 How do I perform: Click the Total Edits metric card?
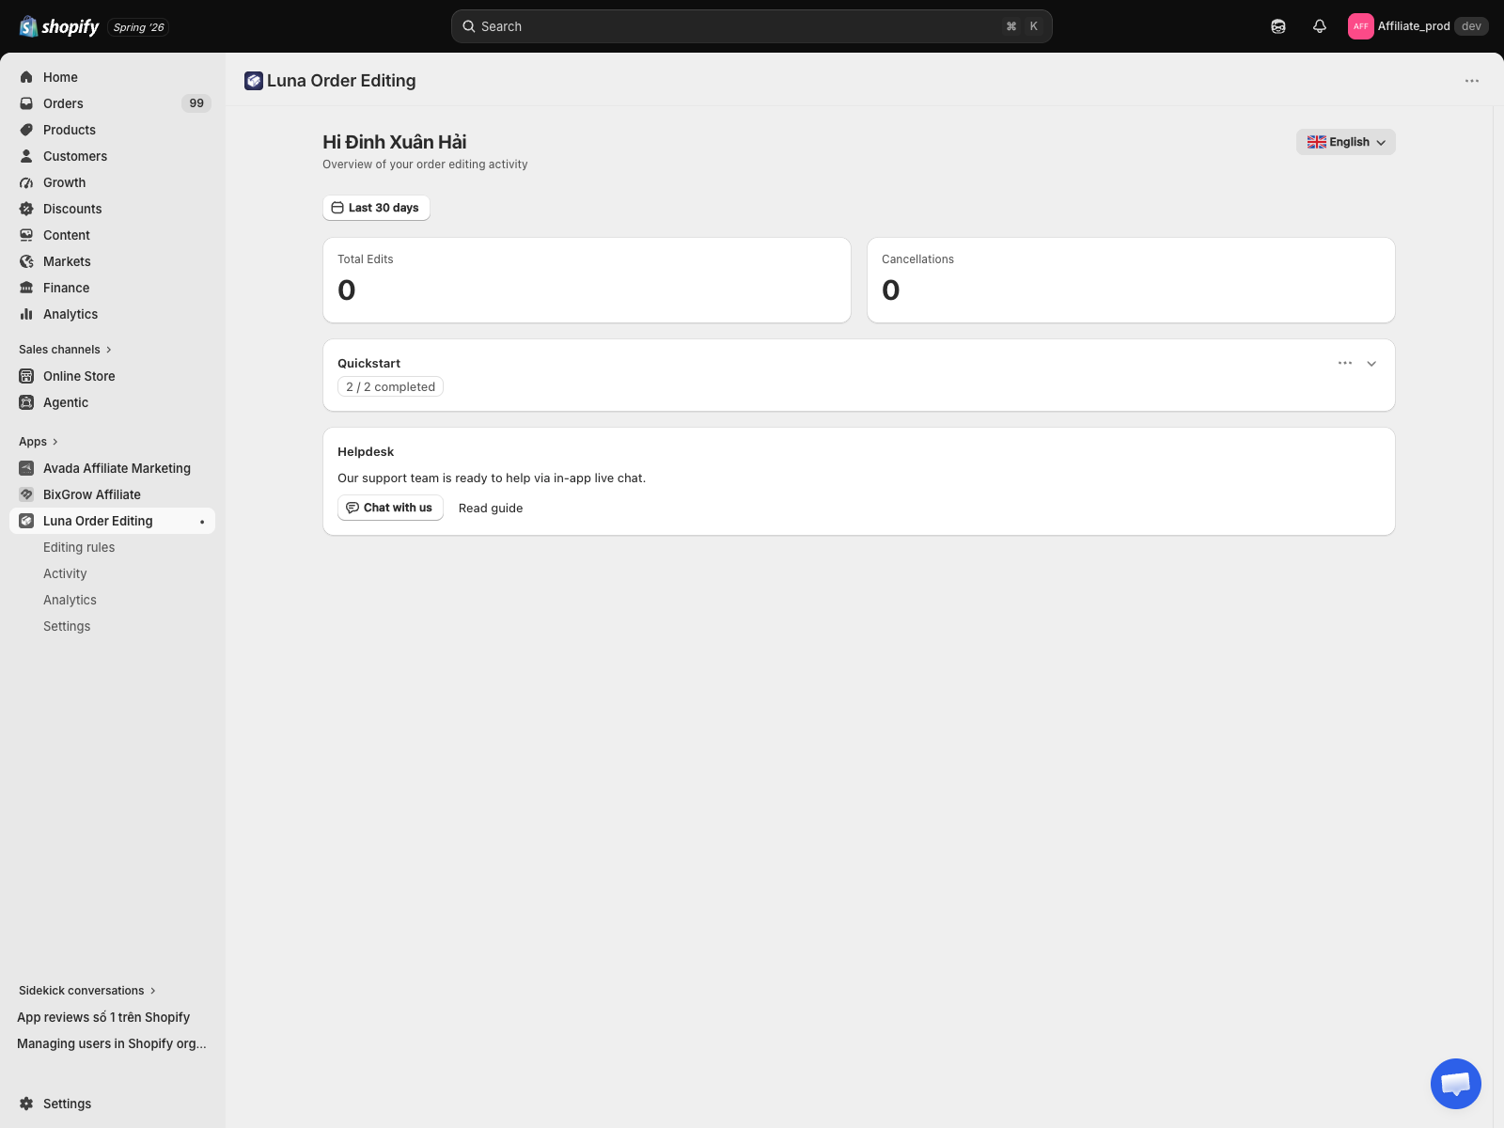[x=587, y=280]
